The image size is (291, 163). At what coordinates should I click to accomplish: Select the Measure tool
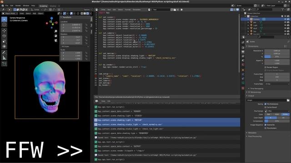click(4, 58)
